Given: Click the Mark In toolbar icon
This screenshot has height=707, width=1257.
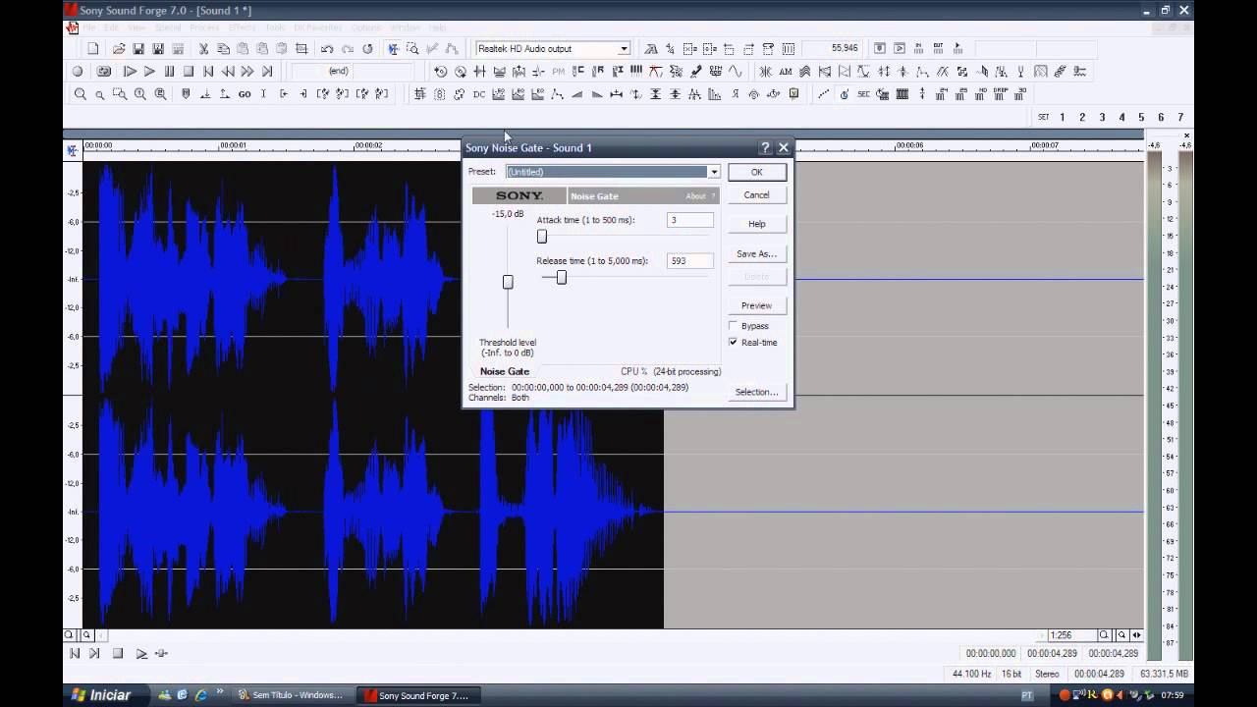Looking at the screenshot, I should (284, 94).
